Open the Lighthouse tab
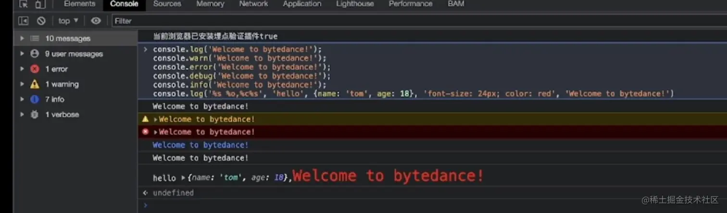Screen dimensions: 727x213 tap(355, 4)
